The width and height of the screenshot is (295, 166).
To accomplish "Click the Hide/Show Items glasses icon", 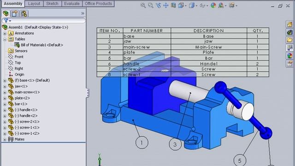I will coord(202,6).
